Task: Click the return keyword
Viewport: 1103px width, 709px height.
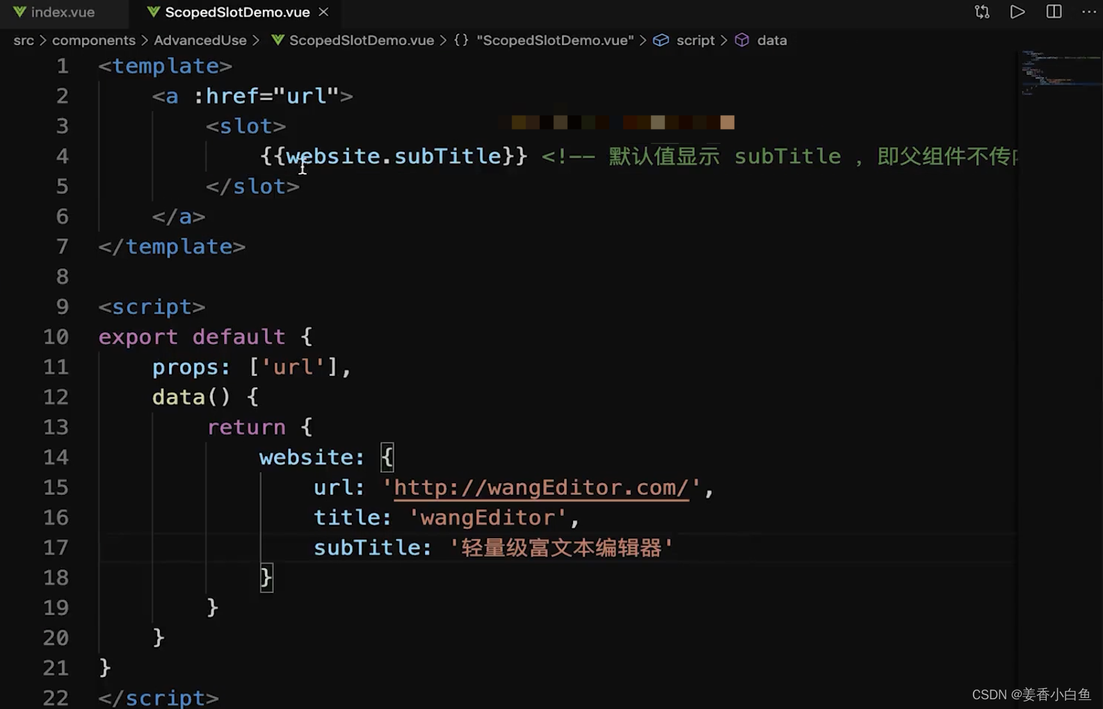Action: [246, 427]
